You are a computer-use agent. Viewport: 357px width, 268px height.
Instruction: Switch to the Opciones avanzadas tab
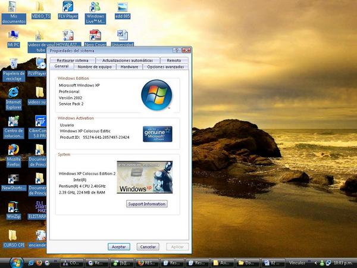(165, 67)
